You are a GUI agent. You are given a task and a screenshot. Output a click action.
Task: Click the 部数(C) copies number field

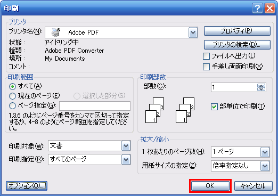click(234, 87)
